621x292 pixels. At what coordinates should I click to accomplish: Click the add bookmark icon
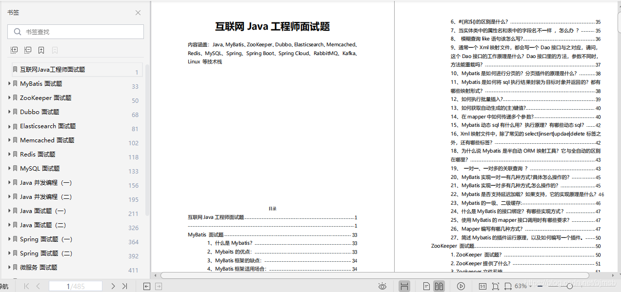[x=41, y=50]
